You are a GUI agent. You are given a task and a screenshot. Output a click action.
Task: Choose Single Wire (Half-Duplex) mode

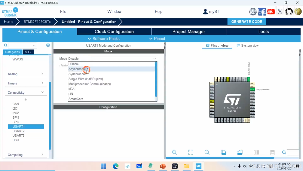(112, 79)
